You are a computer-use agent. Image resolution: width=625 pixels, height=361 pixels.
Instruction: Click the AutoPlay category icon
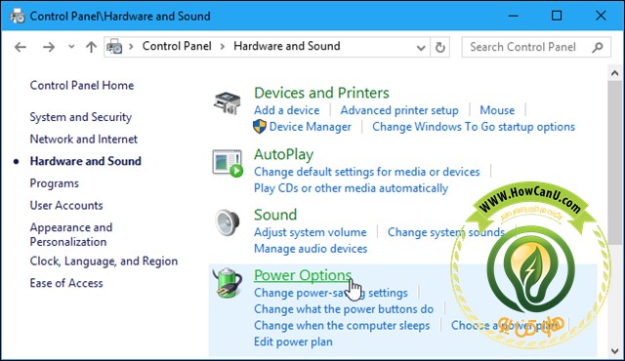(x=228, y=163)
